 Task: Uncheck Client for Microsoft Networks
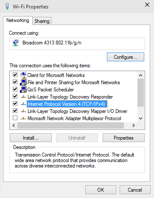point(15,74)
